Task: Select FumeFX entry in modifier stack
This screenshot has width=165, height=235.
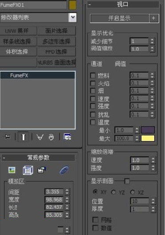Action: [38, 75]
